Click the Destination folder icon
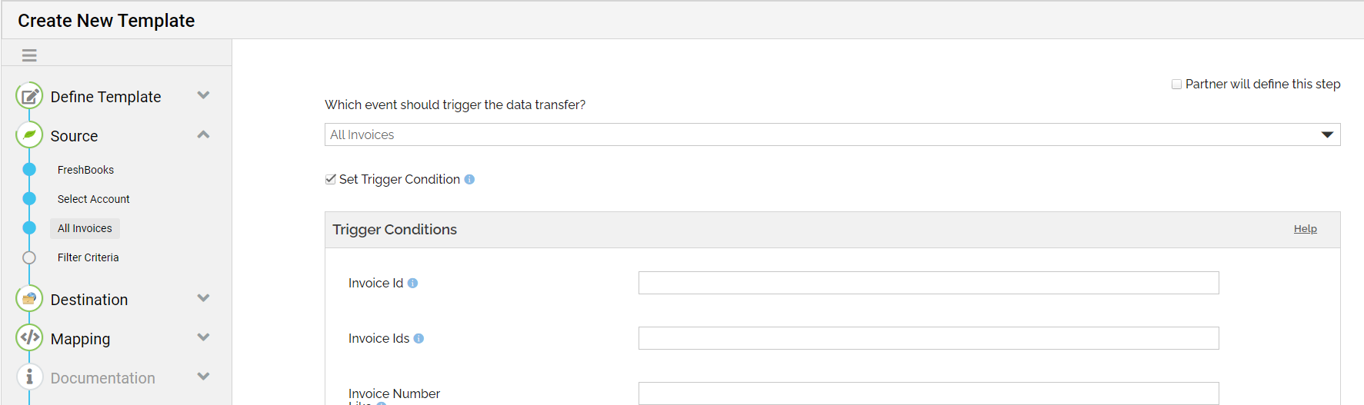Viewport: 1364px width, 405px height. pyautogui.click(x=29, y=299)
